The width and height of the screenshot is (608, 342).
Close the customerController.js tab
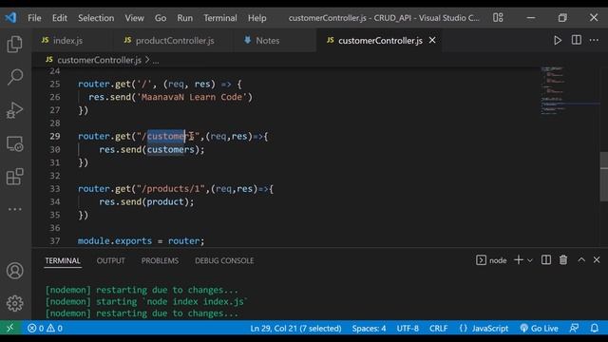tap(432, 40)
